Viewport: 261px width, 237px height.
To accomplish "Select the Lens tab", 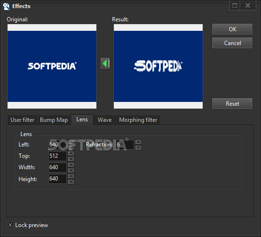I will tap(82, 119).
